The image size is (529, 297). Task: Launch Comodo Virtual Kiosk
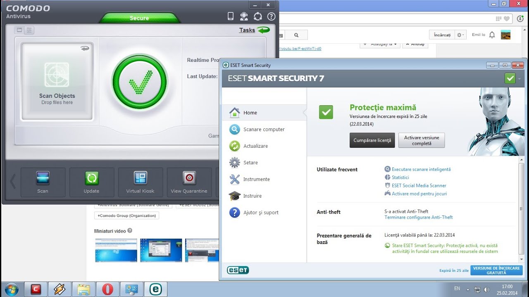(x=140, y=182)
